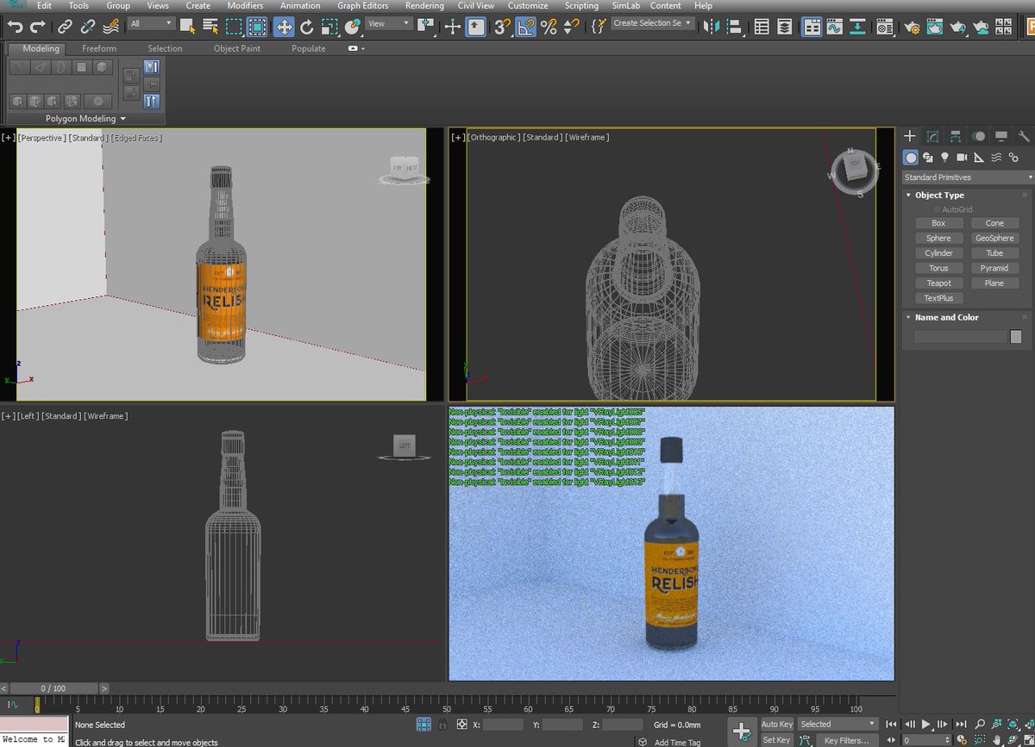Activate the Select and Link tool
Screen dimensions: 1035x747
click(x=65, y=27)
